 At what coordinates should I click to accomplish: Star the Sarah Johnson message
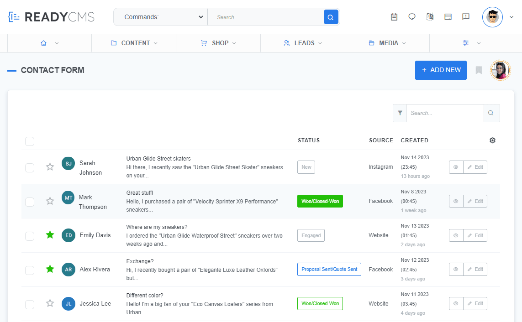point(50,167)
